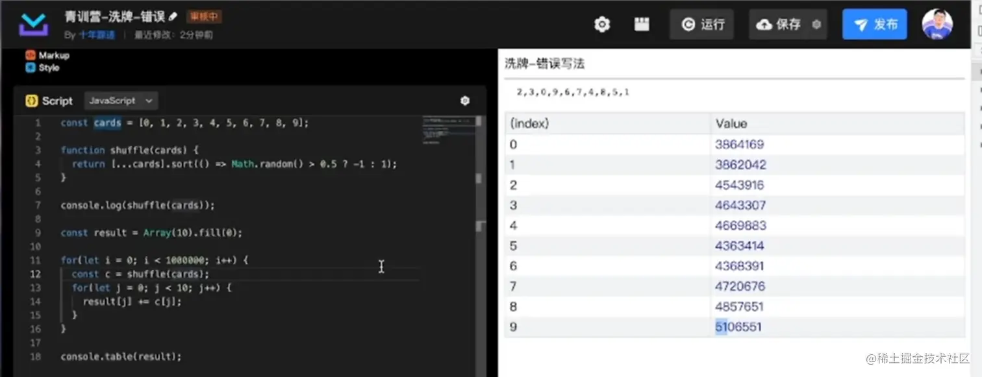982x377 pixels.
Task: Click line 9 const result declaration
Action: (x=151, y=232)
